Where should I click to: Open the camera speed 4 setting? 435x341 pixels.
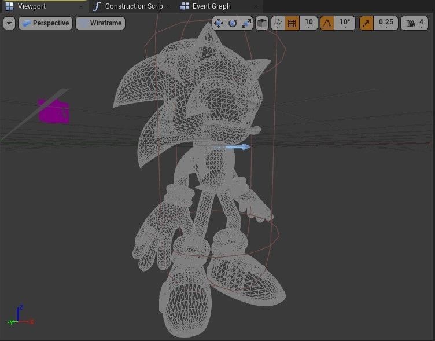415,23
